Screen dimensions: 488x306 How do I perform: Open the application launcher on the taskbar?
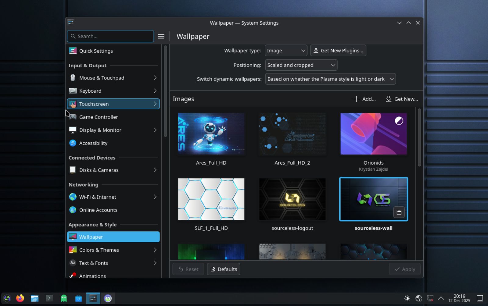point(7,298)
